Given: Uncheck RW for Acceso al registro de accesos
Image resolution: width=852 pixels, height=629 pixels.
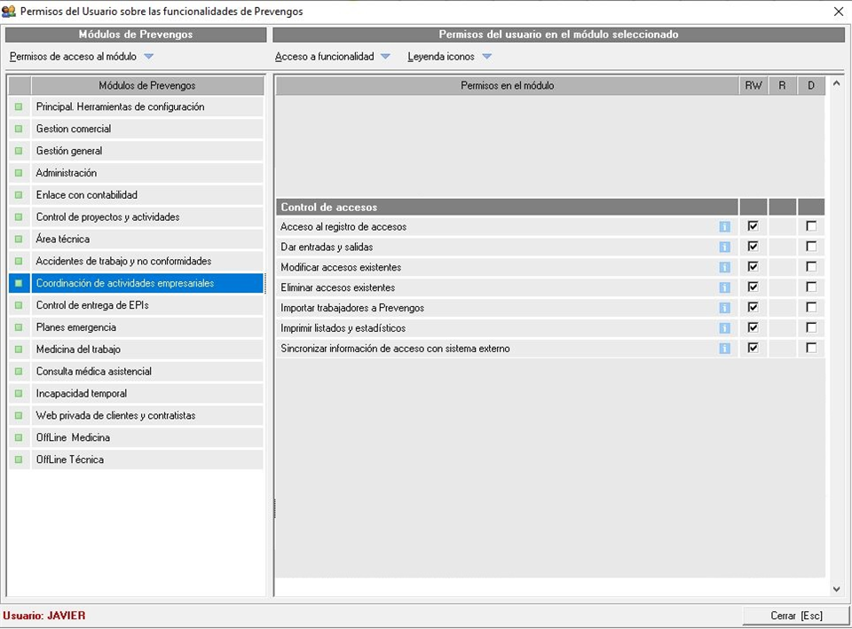Looking at the screenshot, I should tap(753, 226).
